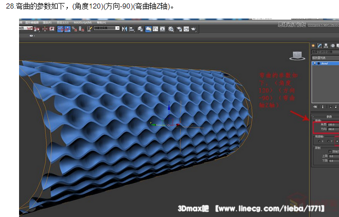Open Render Setup teapot icon
The width and height of the screenshot is (339, 217).
click(x=179, y=29)
